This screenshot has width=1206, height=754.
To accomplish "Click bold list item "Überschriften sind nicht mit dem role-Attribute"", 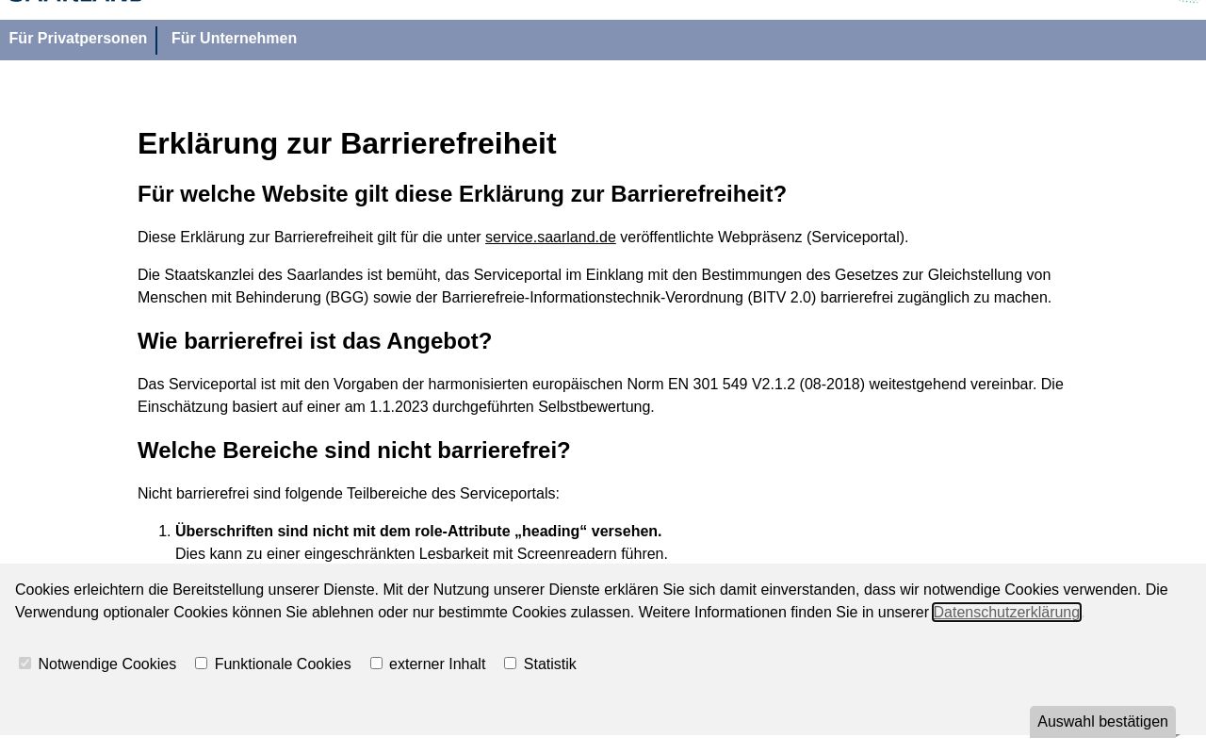I will pos(418,532).
